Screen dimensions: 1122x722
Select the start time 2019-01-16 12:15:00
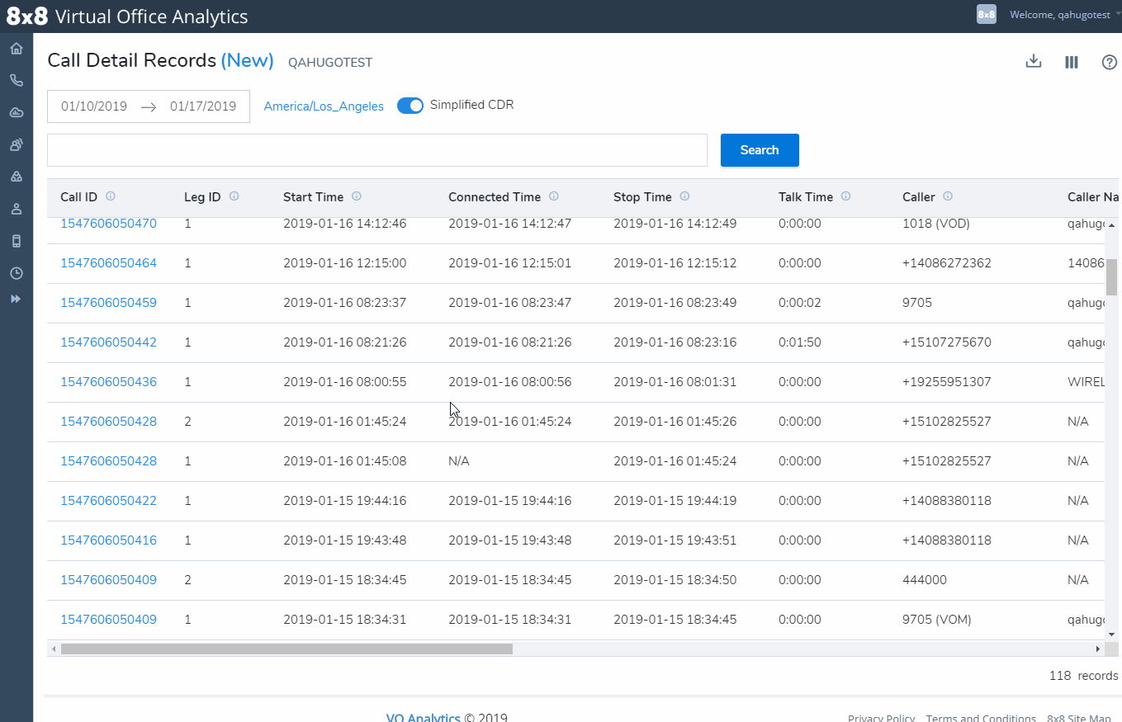[x=345, y=263]
